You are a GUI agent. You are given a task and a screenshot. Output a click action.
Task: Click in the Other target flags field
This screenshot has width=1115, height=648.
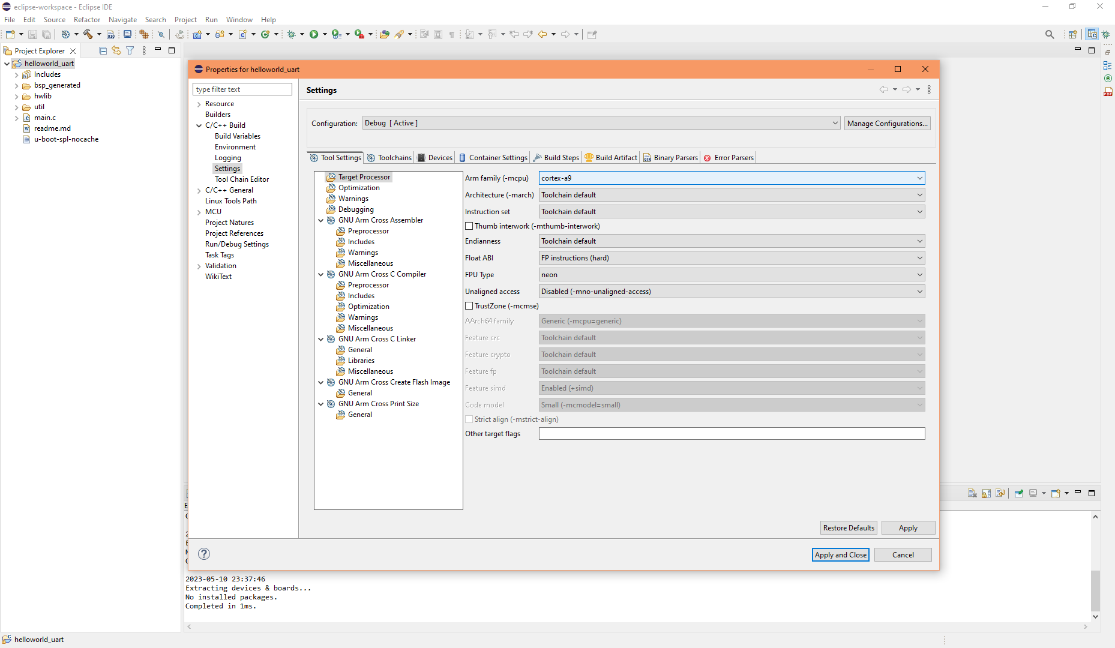(731, 433)
